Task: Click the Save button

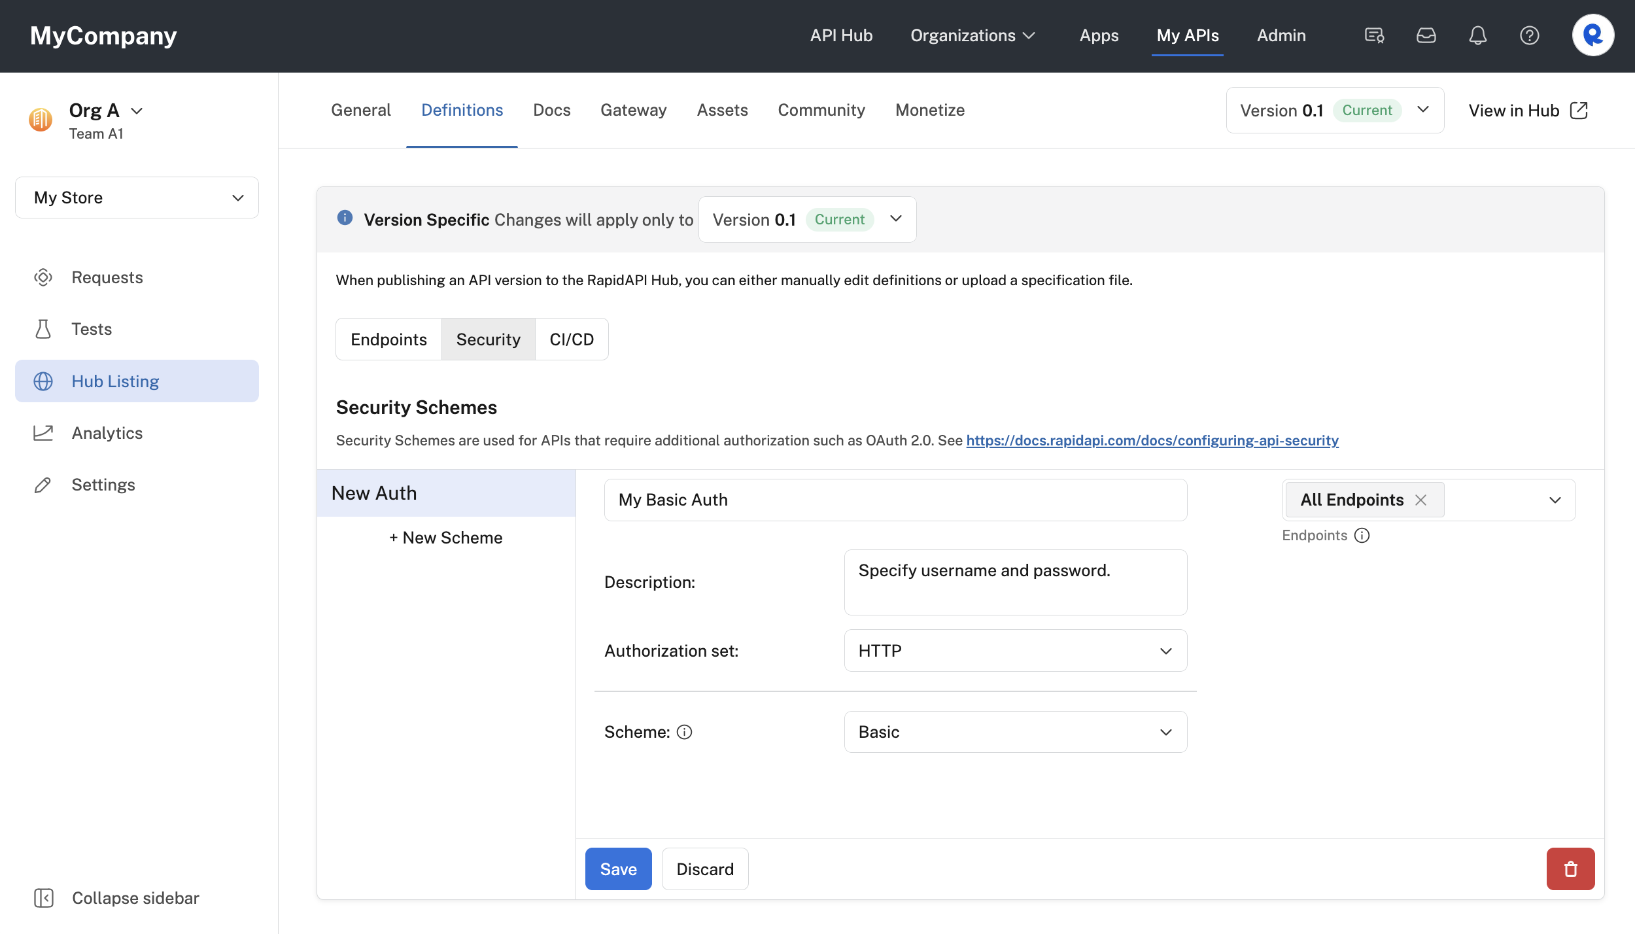Action: coord(617,869)
